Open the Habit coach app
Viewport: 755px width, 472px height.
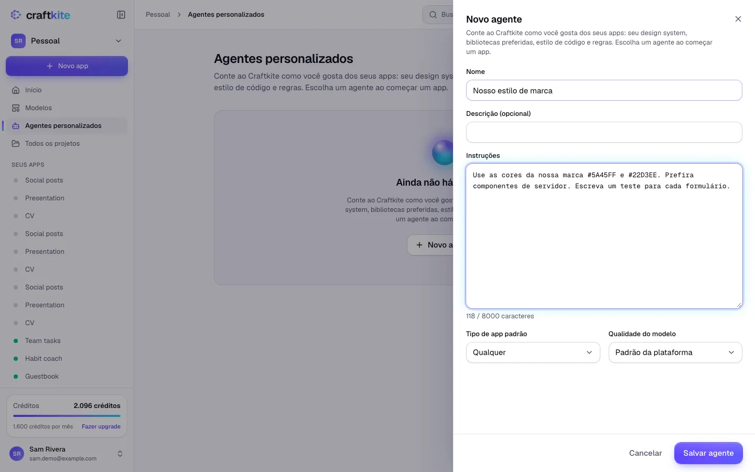[x=67, y=359]
